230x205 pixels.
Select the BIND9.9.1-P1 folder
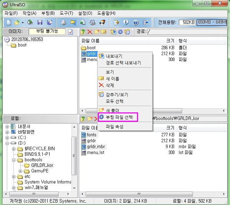click(37, 154)
